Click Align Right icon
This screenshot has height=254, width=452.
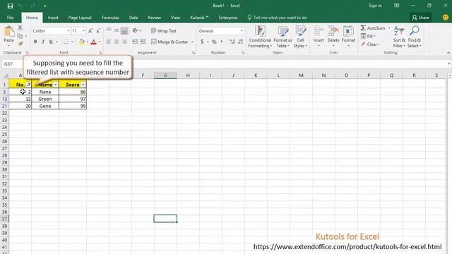pyautogui.click(x=124, y=42)
